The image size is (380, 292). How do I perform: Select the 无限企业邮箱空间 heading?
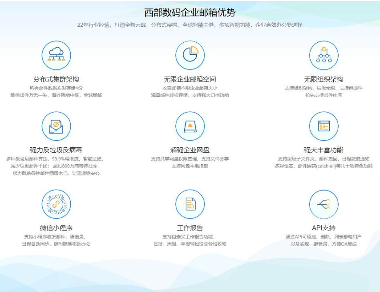(x=190, y=79)
